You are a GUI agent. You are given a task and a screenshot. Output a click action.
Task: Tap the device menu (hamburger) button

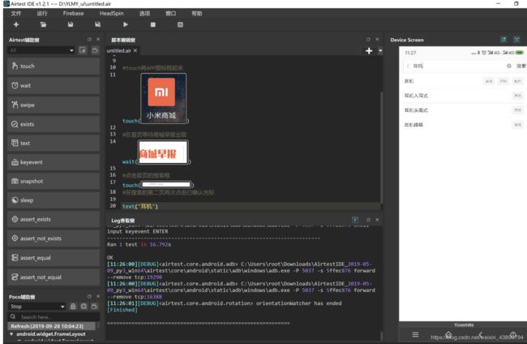[x=415, y=334]
